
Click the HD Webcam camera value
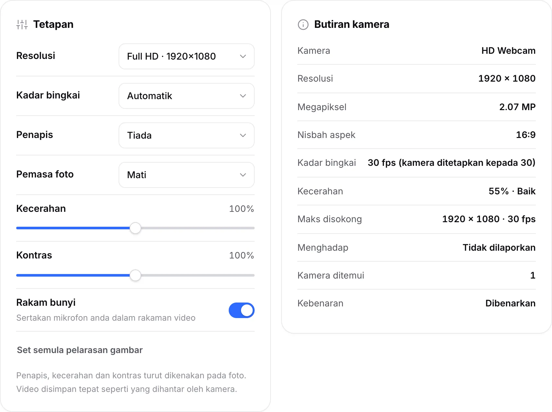[x=508, y=51]
